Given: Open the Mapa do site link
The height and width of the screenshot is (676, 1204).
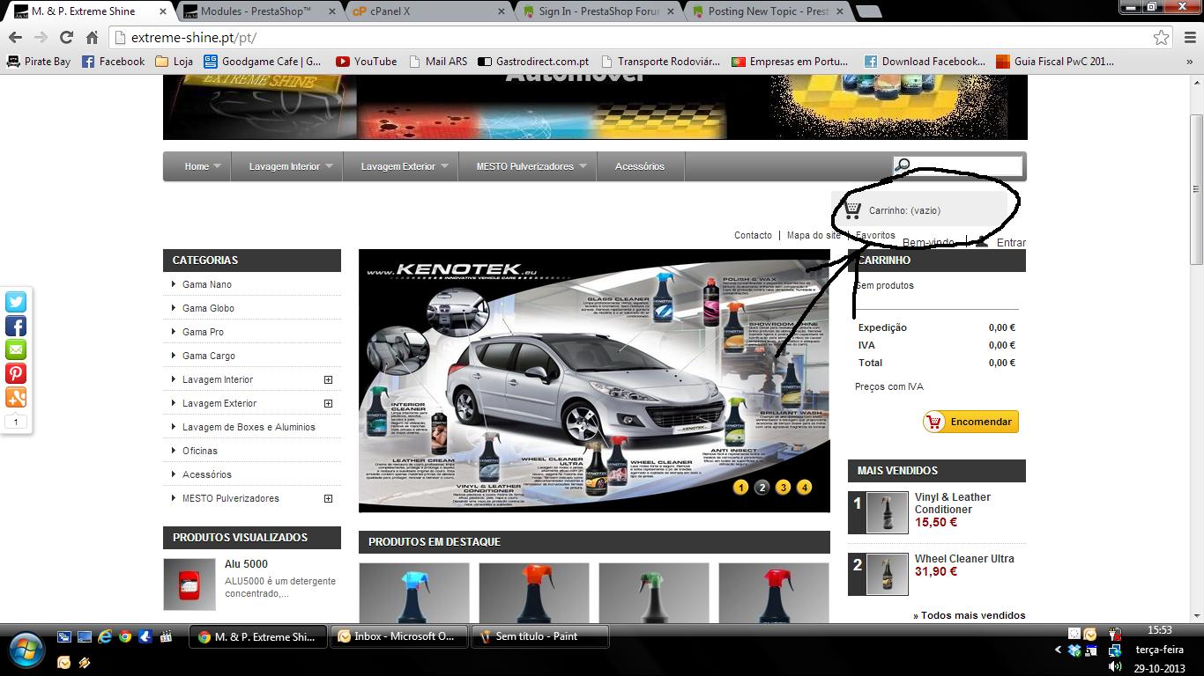Looking at the screenshot, I should 814,235.
